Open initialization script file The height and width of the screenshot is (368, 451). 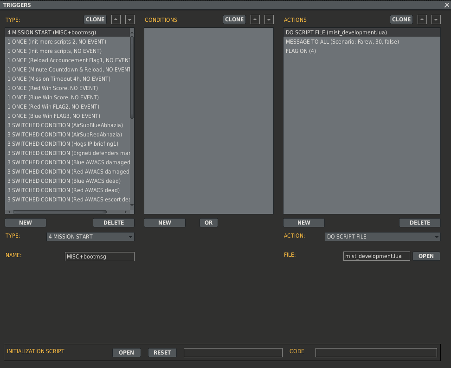pos(127,353)
